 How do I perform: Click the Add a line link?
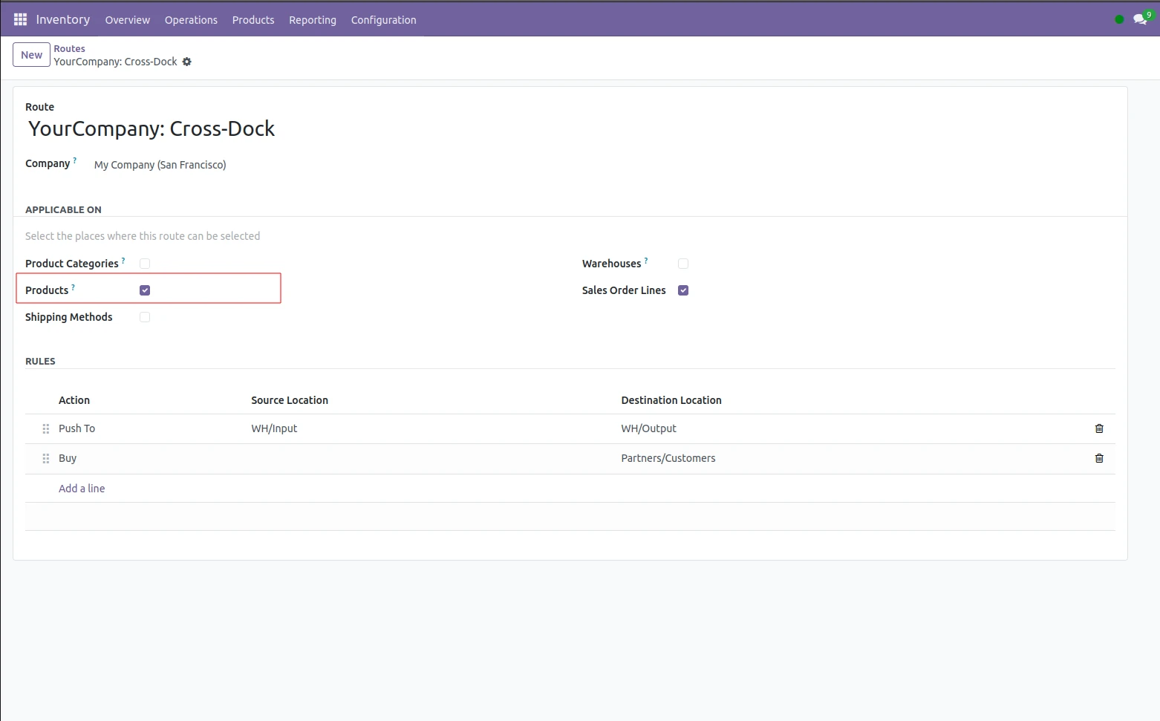click(x=82, y=489)
